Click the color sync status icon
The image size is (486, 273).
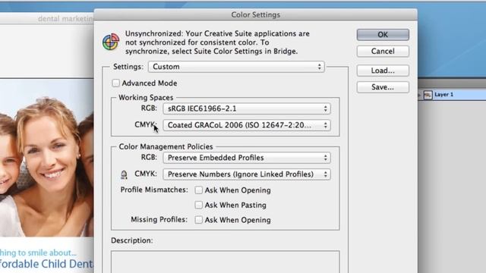pos(111,42)
